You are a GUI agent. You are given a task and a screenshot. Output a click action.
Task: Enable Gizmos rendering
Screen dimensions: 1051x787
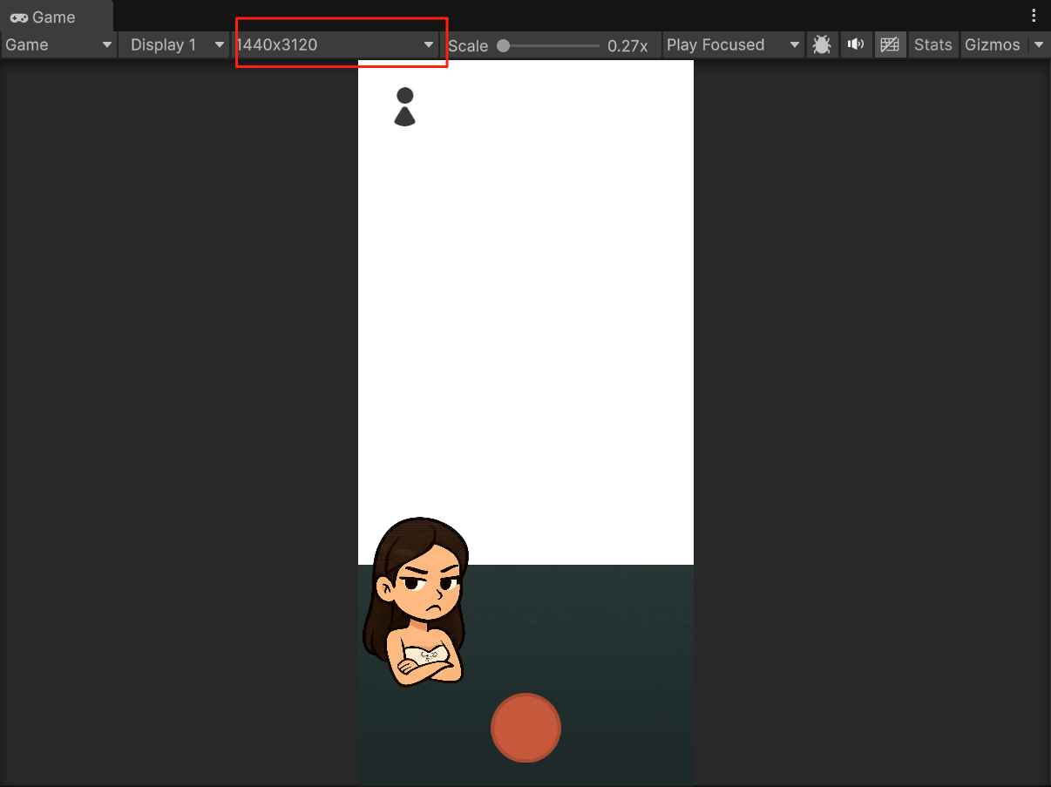click(x=993, y=44)
